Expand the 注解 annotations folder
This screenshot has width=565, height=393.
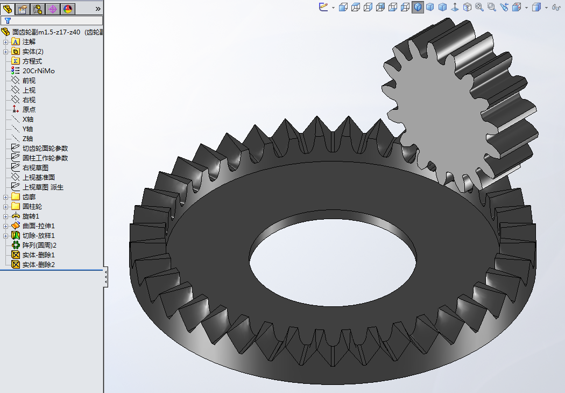click(5, 42)
